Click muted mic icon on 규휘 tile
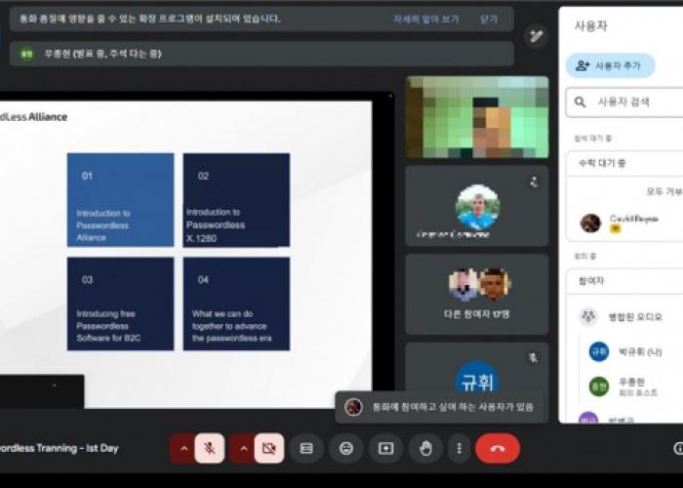683x488 pixels. click(x=533, y=358)
